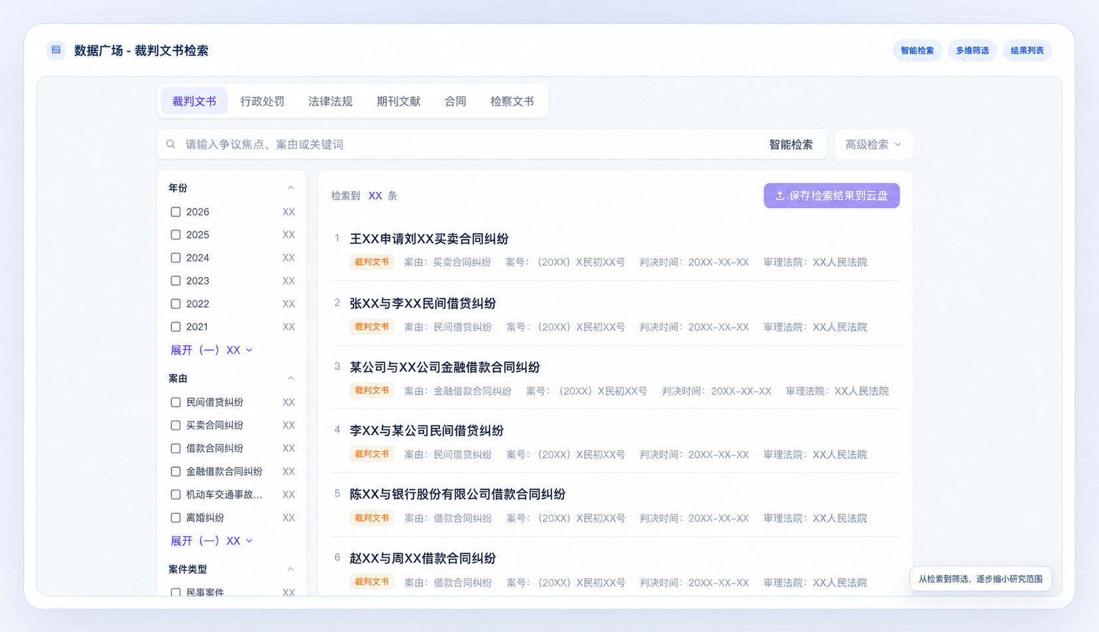Screen dimensions: 1099x632
Task: Open result 王XX申请刘XX买卖合同纠纷
Action: [429, 239]
